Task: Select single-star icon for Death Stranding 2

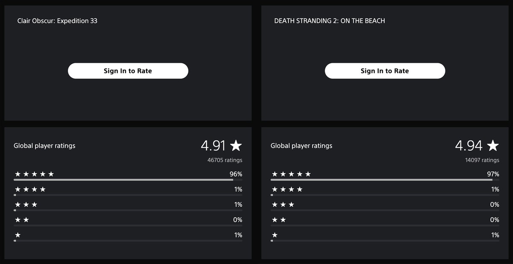Action: (x=274, y=235)
